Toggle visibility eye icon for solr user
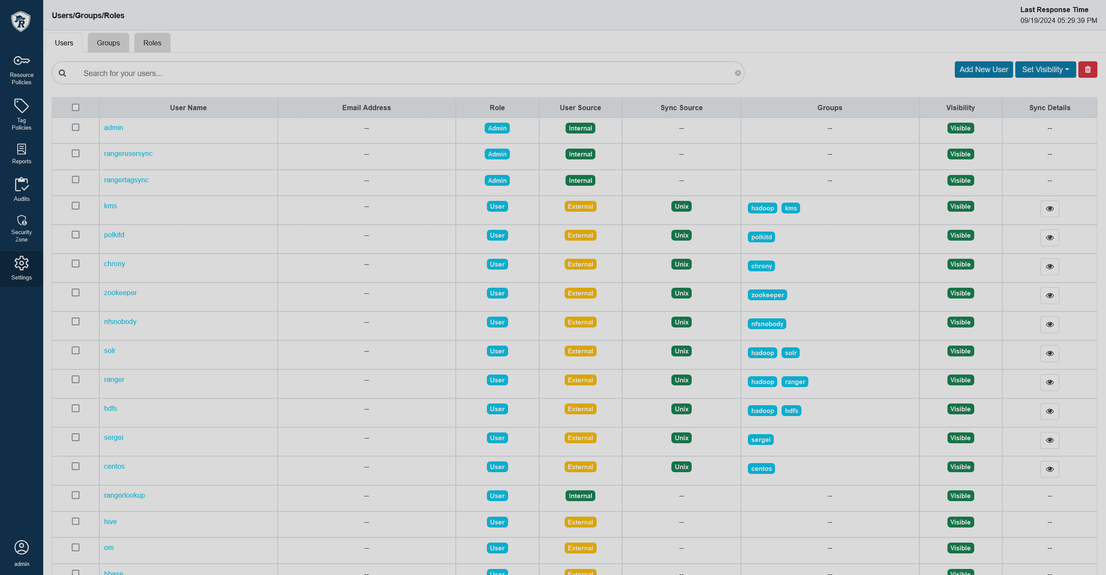The height and width of the screenshot is (575, 1106). pos(1049,353)
